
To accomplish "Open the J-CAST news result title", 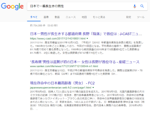I will [x=86, y=34].
